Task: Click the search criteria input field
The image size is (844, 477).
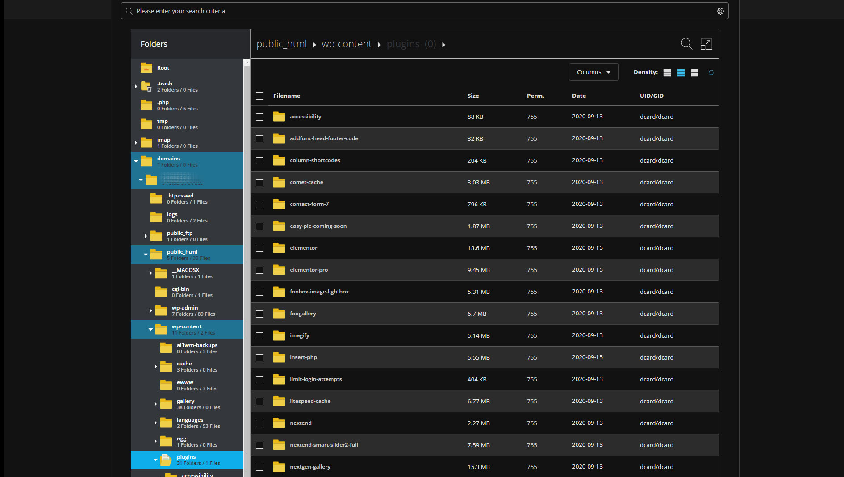Action: (x=424, y=11)
